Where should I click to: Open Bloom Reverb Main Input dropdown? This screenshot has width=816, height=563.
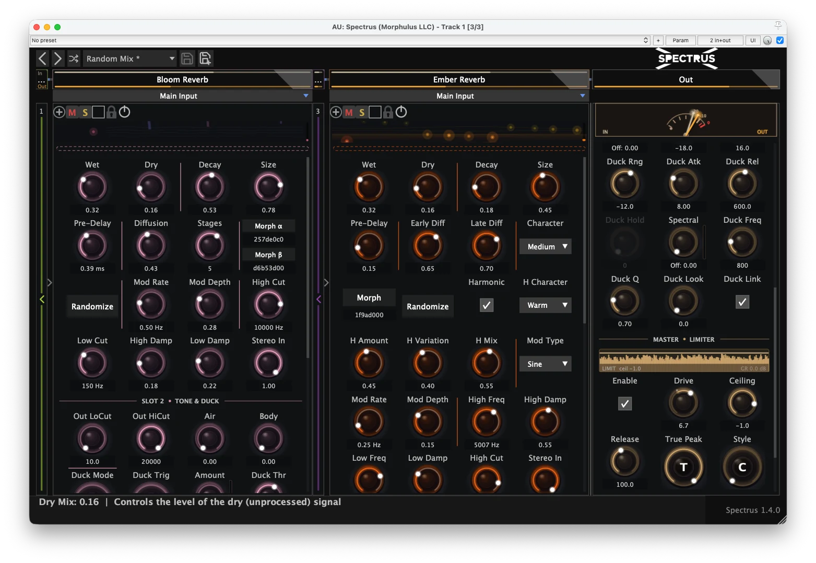182,96
